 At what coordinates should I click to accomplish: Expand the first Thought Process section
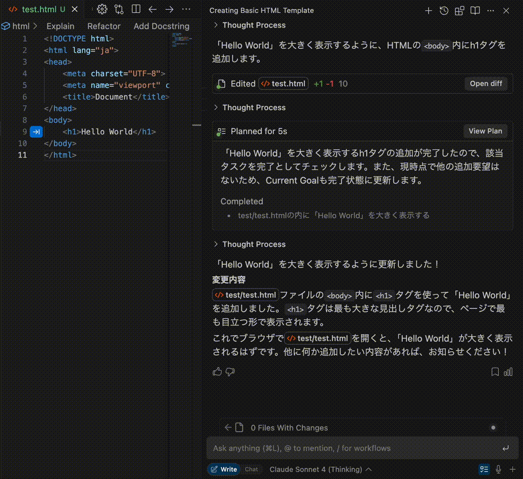point(250,25)
